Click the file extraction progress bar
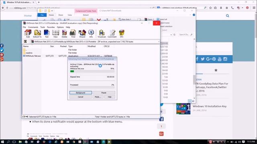The height and width of the screenshot is (144, 257). (92, 71)
